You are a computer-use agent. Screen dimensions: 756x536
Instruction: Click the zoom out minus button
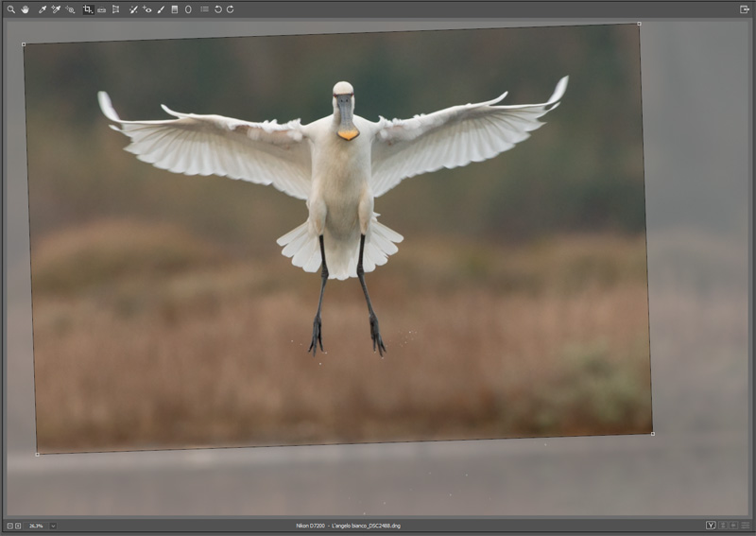[9, 526]
